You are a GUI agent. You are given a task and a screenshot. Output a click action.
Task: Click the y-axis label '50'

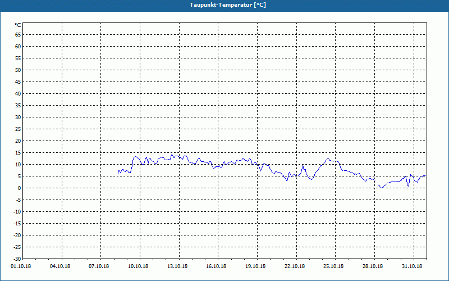[18, 70]
